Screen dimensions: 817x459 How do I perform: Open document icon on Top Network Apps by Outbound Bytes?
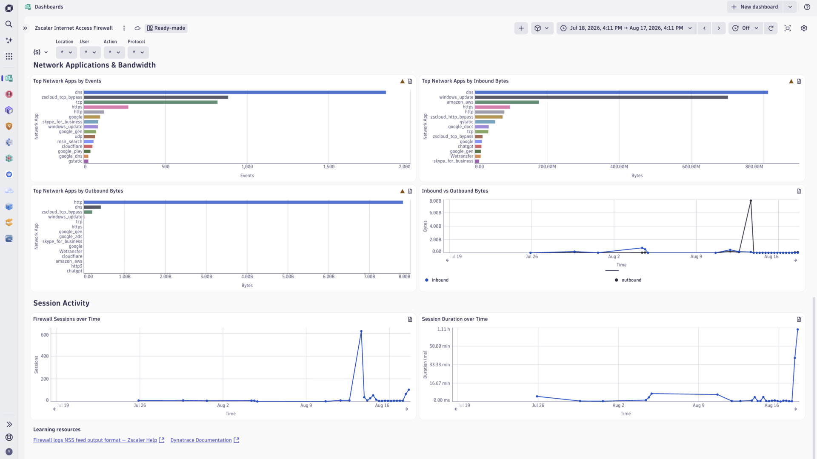coord(410,191)
